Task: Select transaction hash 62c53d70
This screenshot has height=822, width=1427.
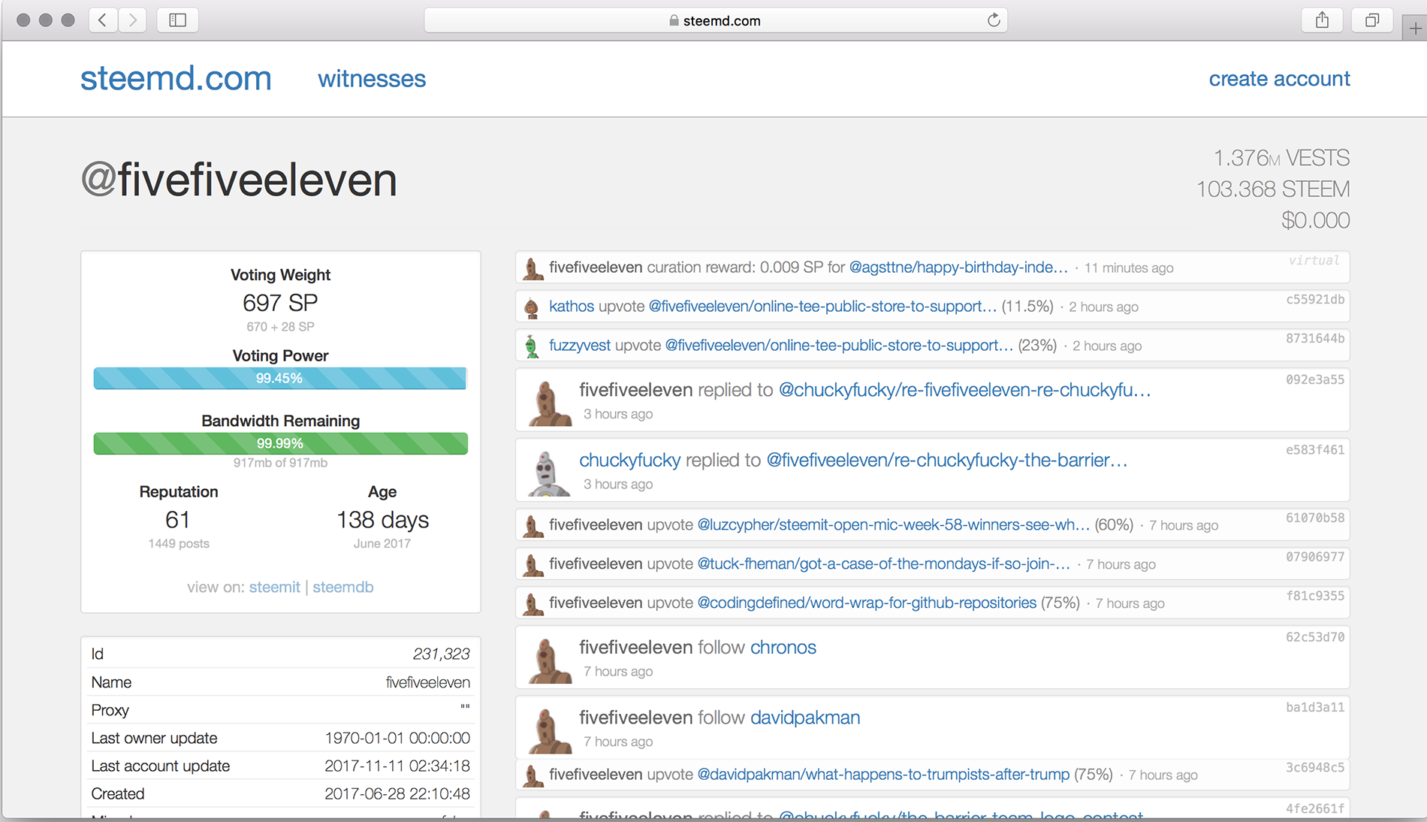Action: (1315, 636)
